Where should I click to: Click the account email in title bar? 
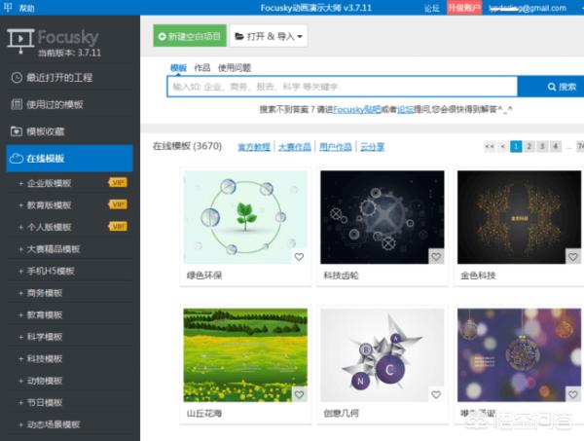[x=528, y=8]
